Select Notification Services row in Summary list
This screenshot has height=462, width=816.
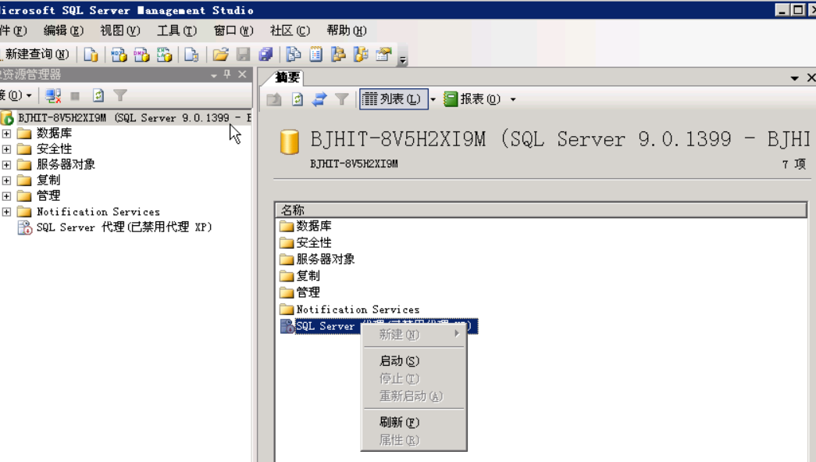(358, 310)
